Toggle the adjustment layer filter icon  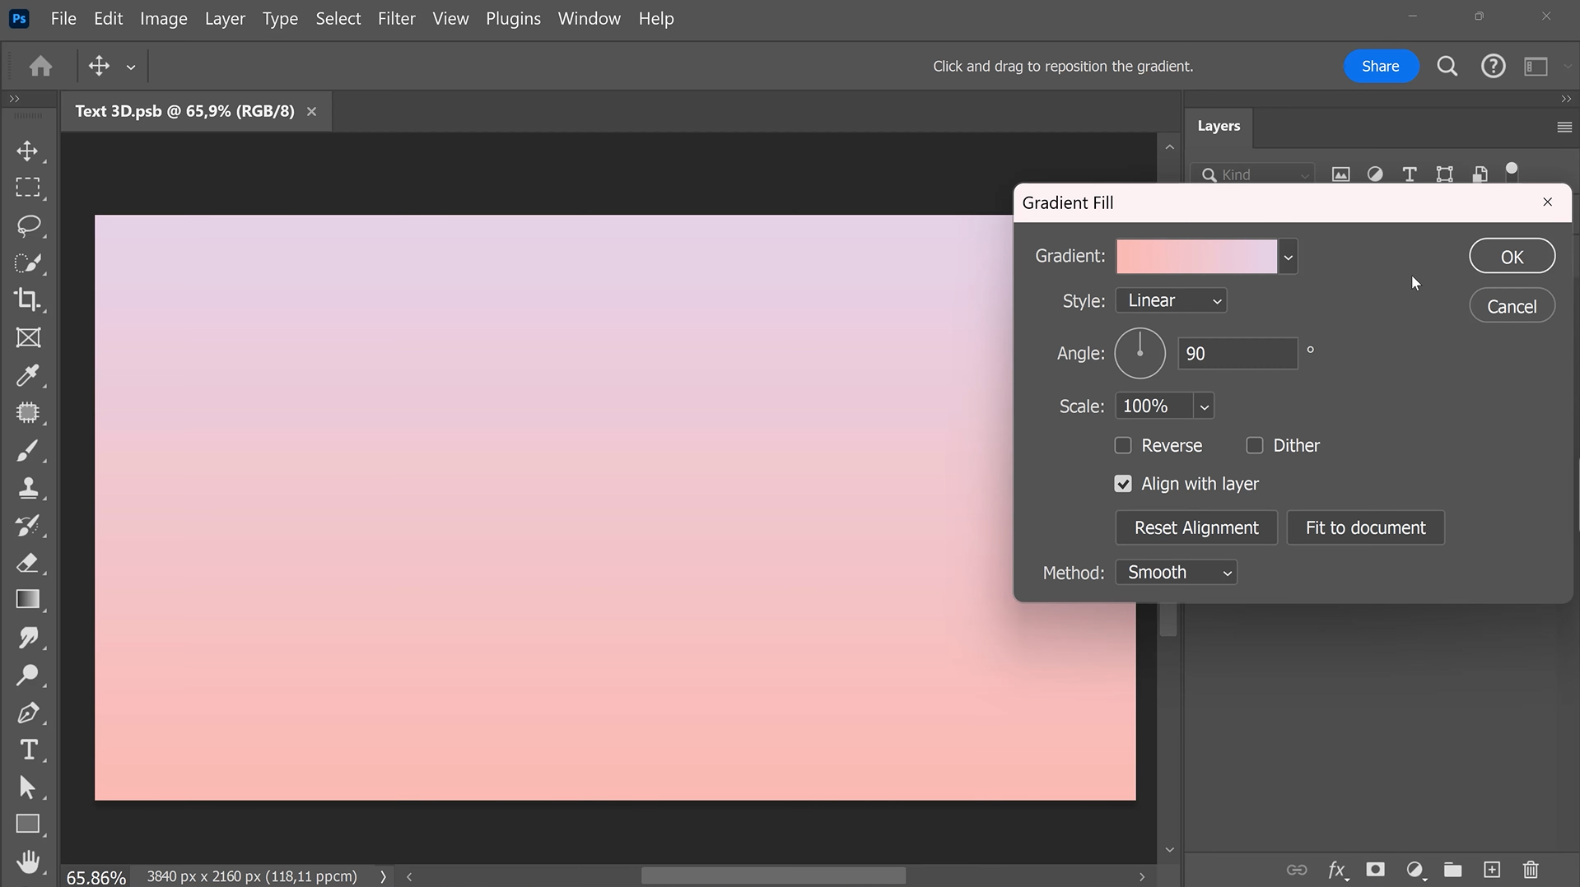(1375, 174)
